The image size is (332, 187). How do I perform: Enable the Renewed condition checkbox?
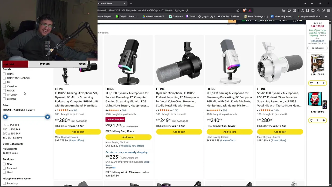click(4, 168)
